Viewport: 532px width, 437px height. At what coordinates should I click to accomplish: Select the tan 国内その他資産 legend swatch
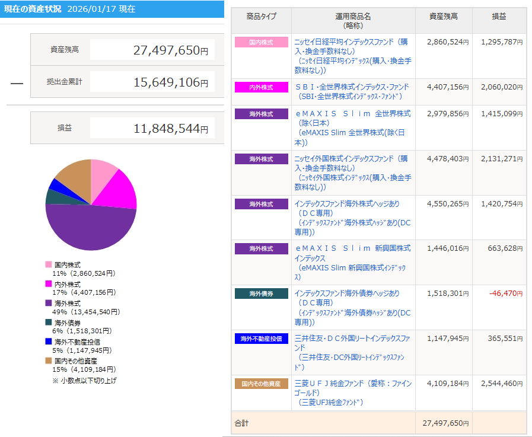click(49, 361)
